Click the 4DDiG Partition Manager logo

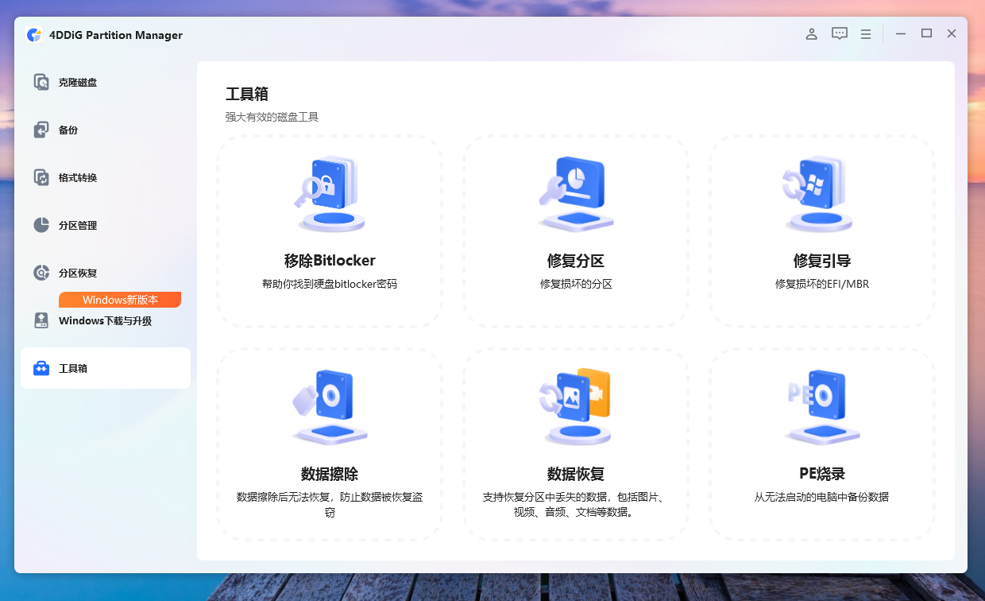click(x=34, y=35)
